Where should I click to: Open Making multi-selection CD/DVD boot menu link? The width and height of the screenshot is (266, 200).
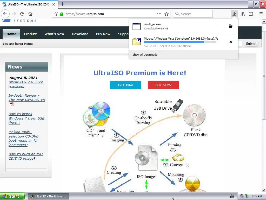[x=23, y=139]
